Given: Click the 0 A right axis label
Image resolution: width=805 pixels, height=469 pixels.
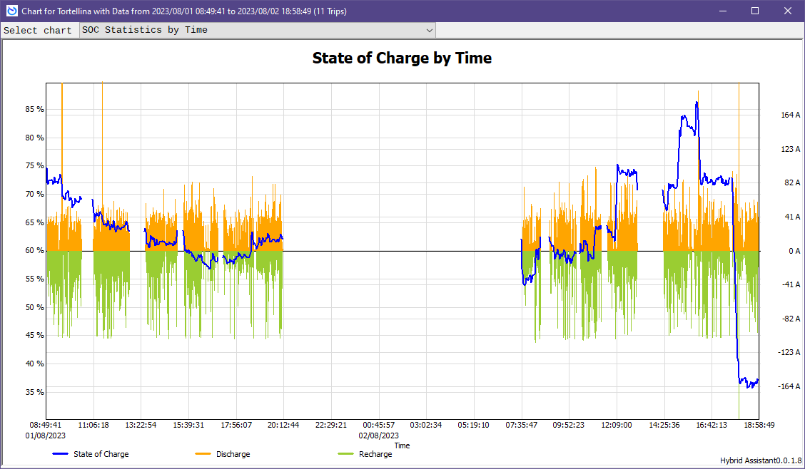Looking at the screenshot, I should click(794, 251).
